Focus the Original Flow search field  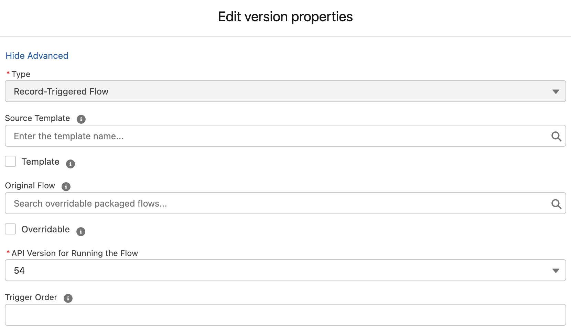275,203
